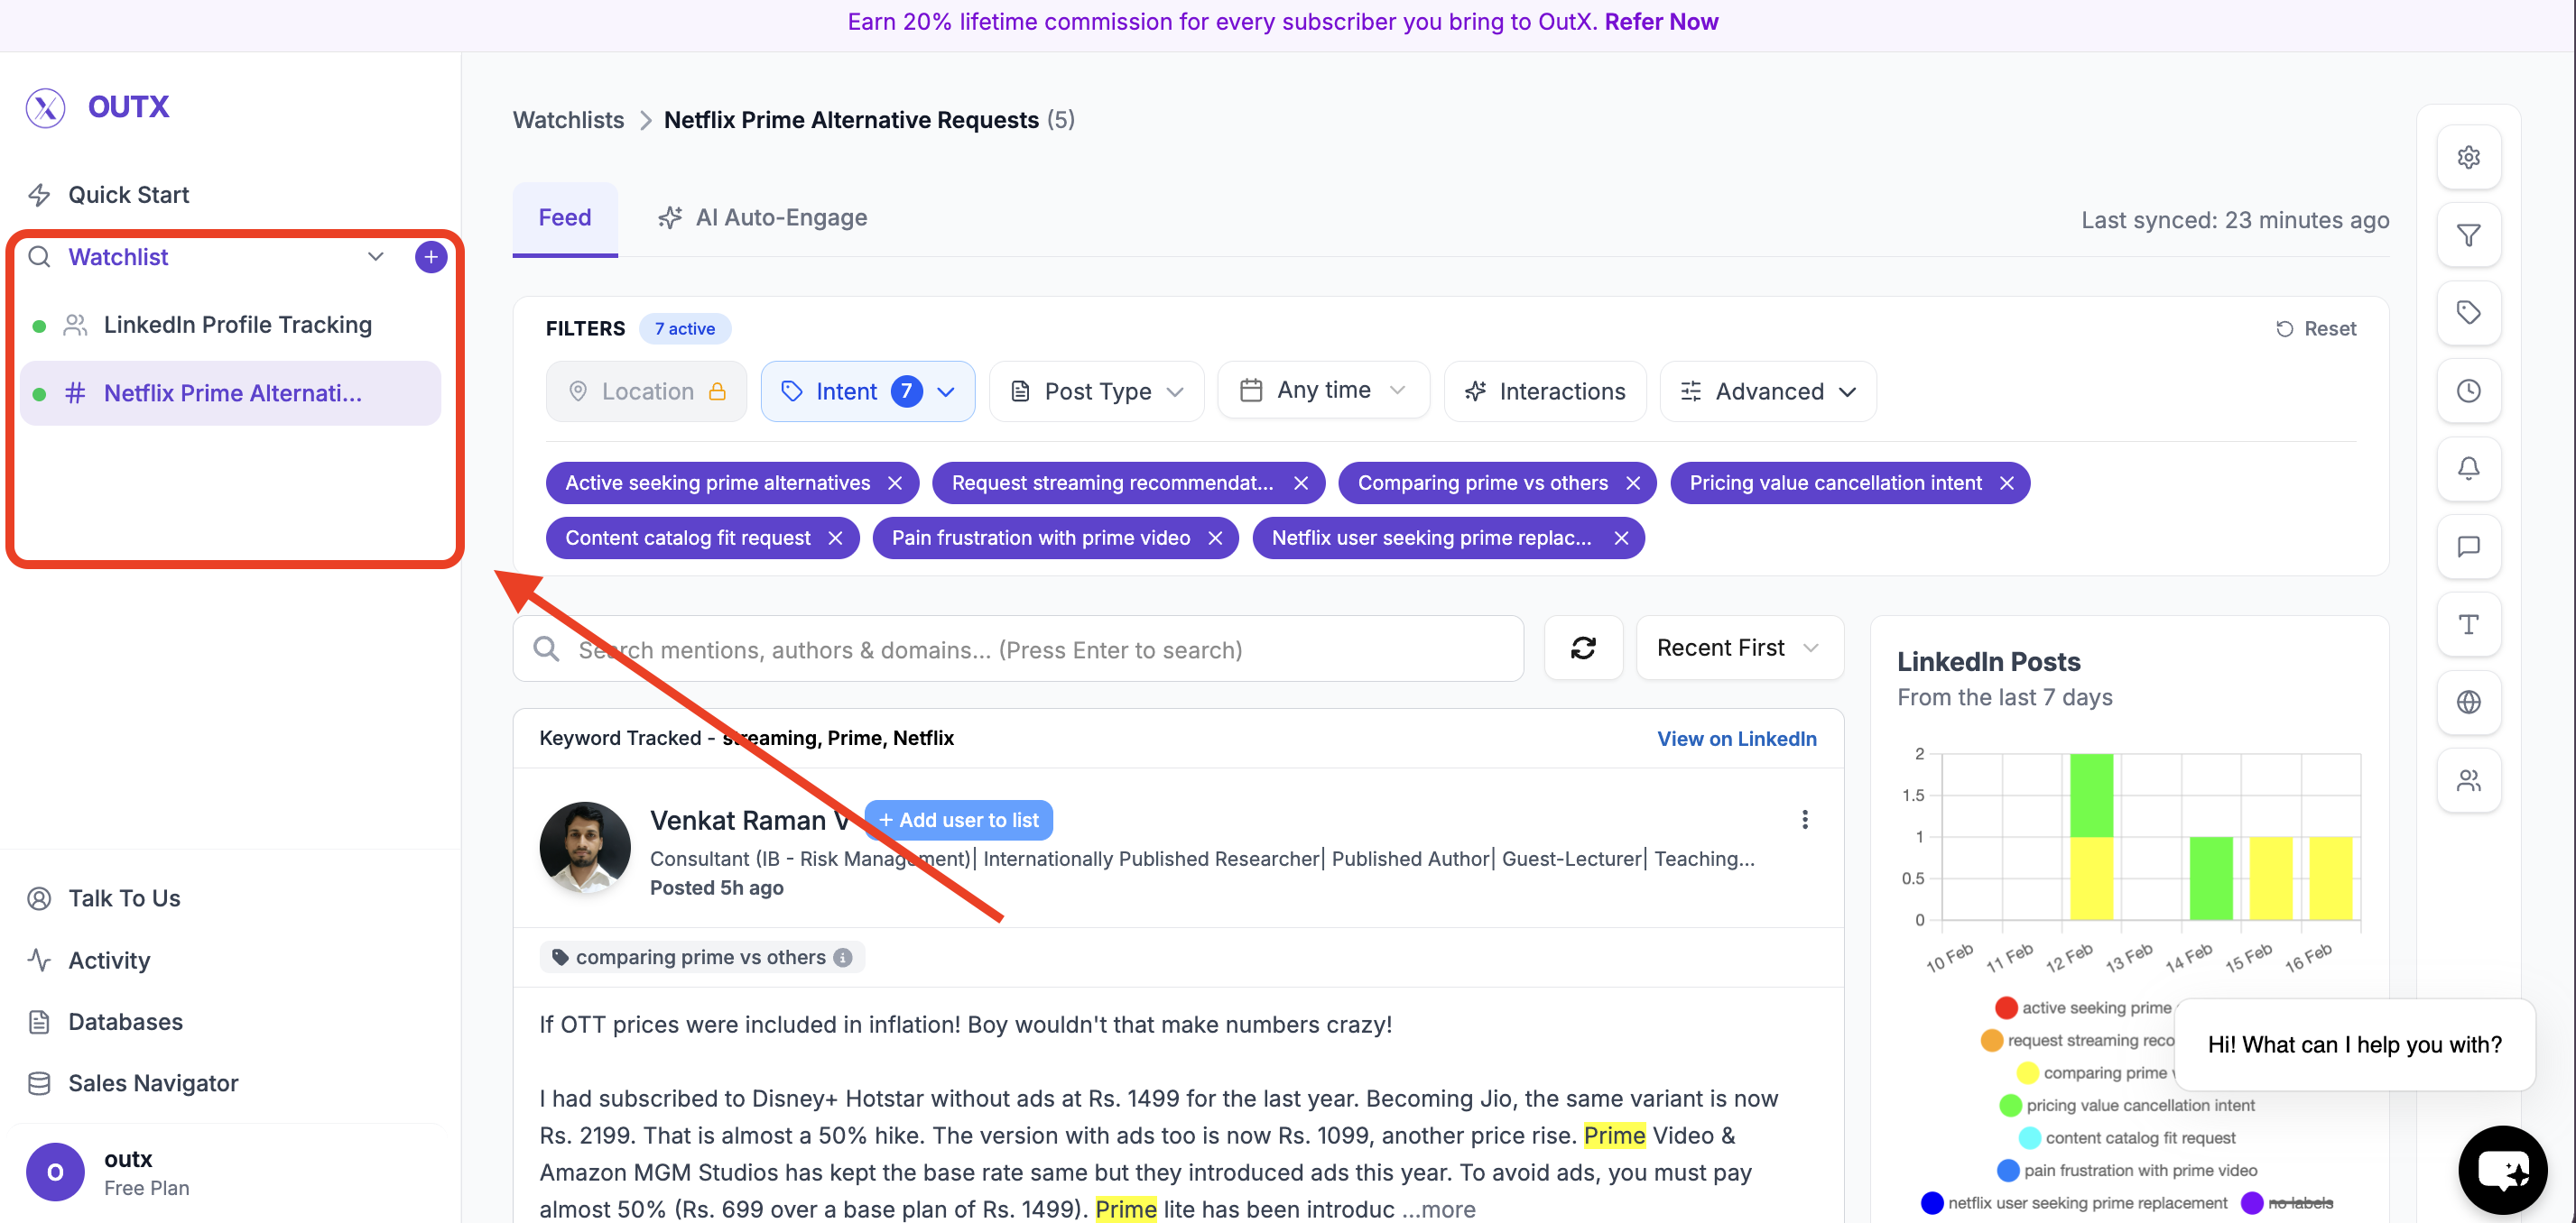Remove 'Comparing prime vs others' filter chip
The height and width of the screenshot is (1223, 2576).
click(1633, 483)
